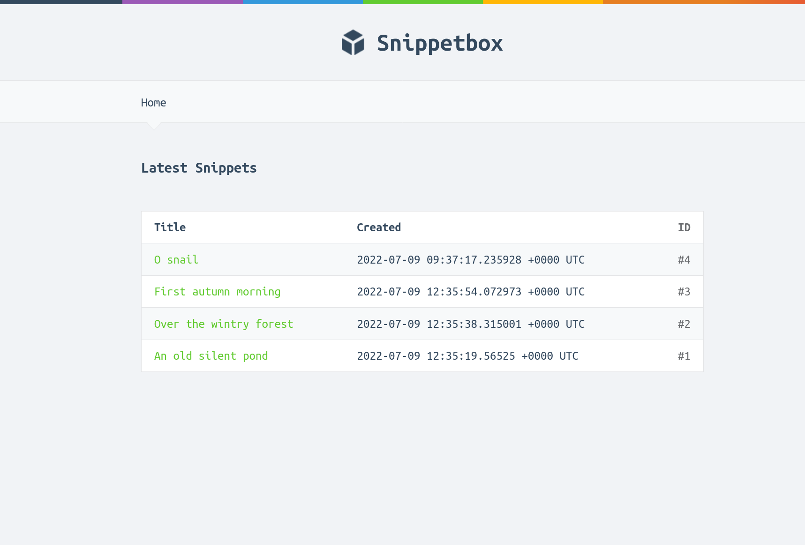The image size is (805, 545).
Task: Click the Latest Snippets heading
Action: [x=199, y=168]
